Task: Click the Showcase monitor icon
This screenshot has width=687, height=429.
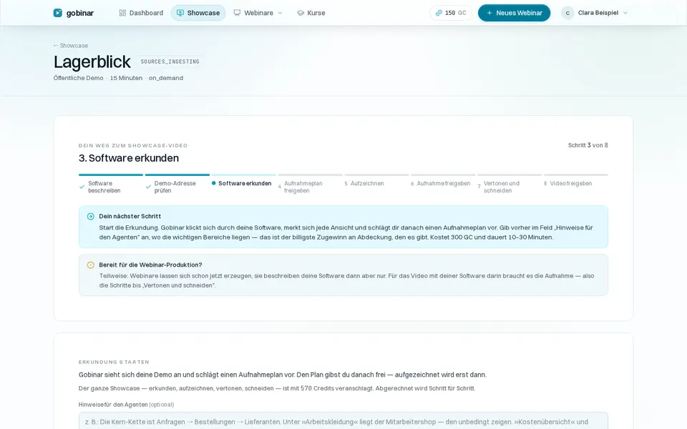Action: click(x=180, y=13)
